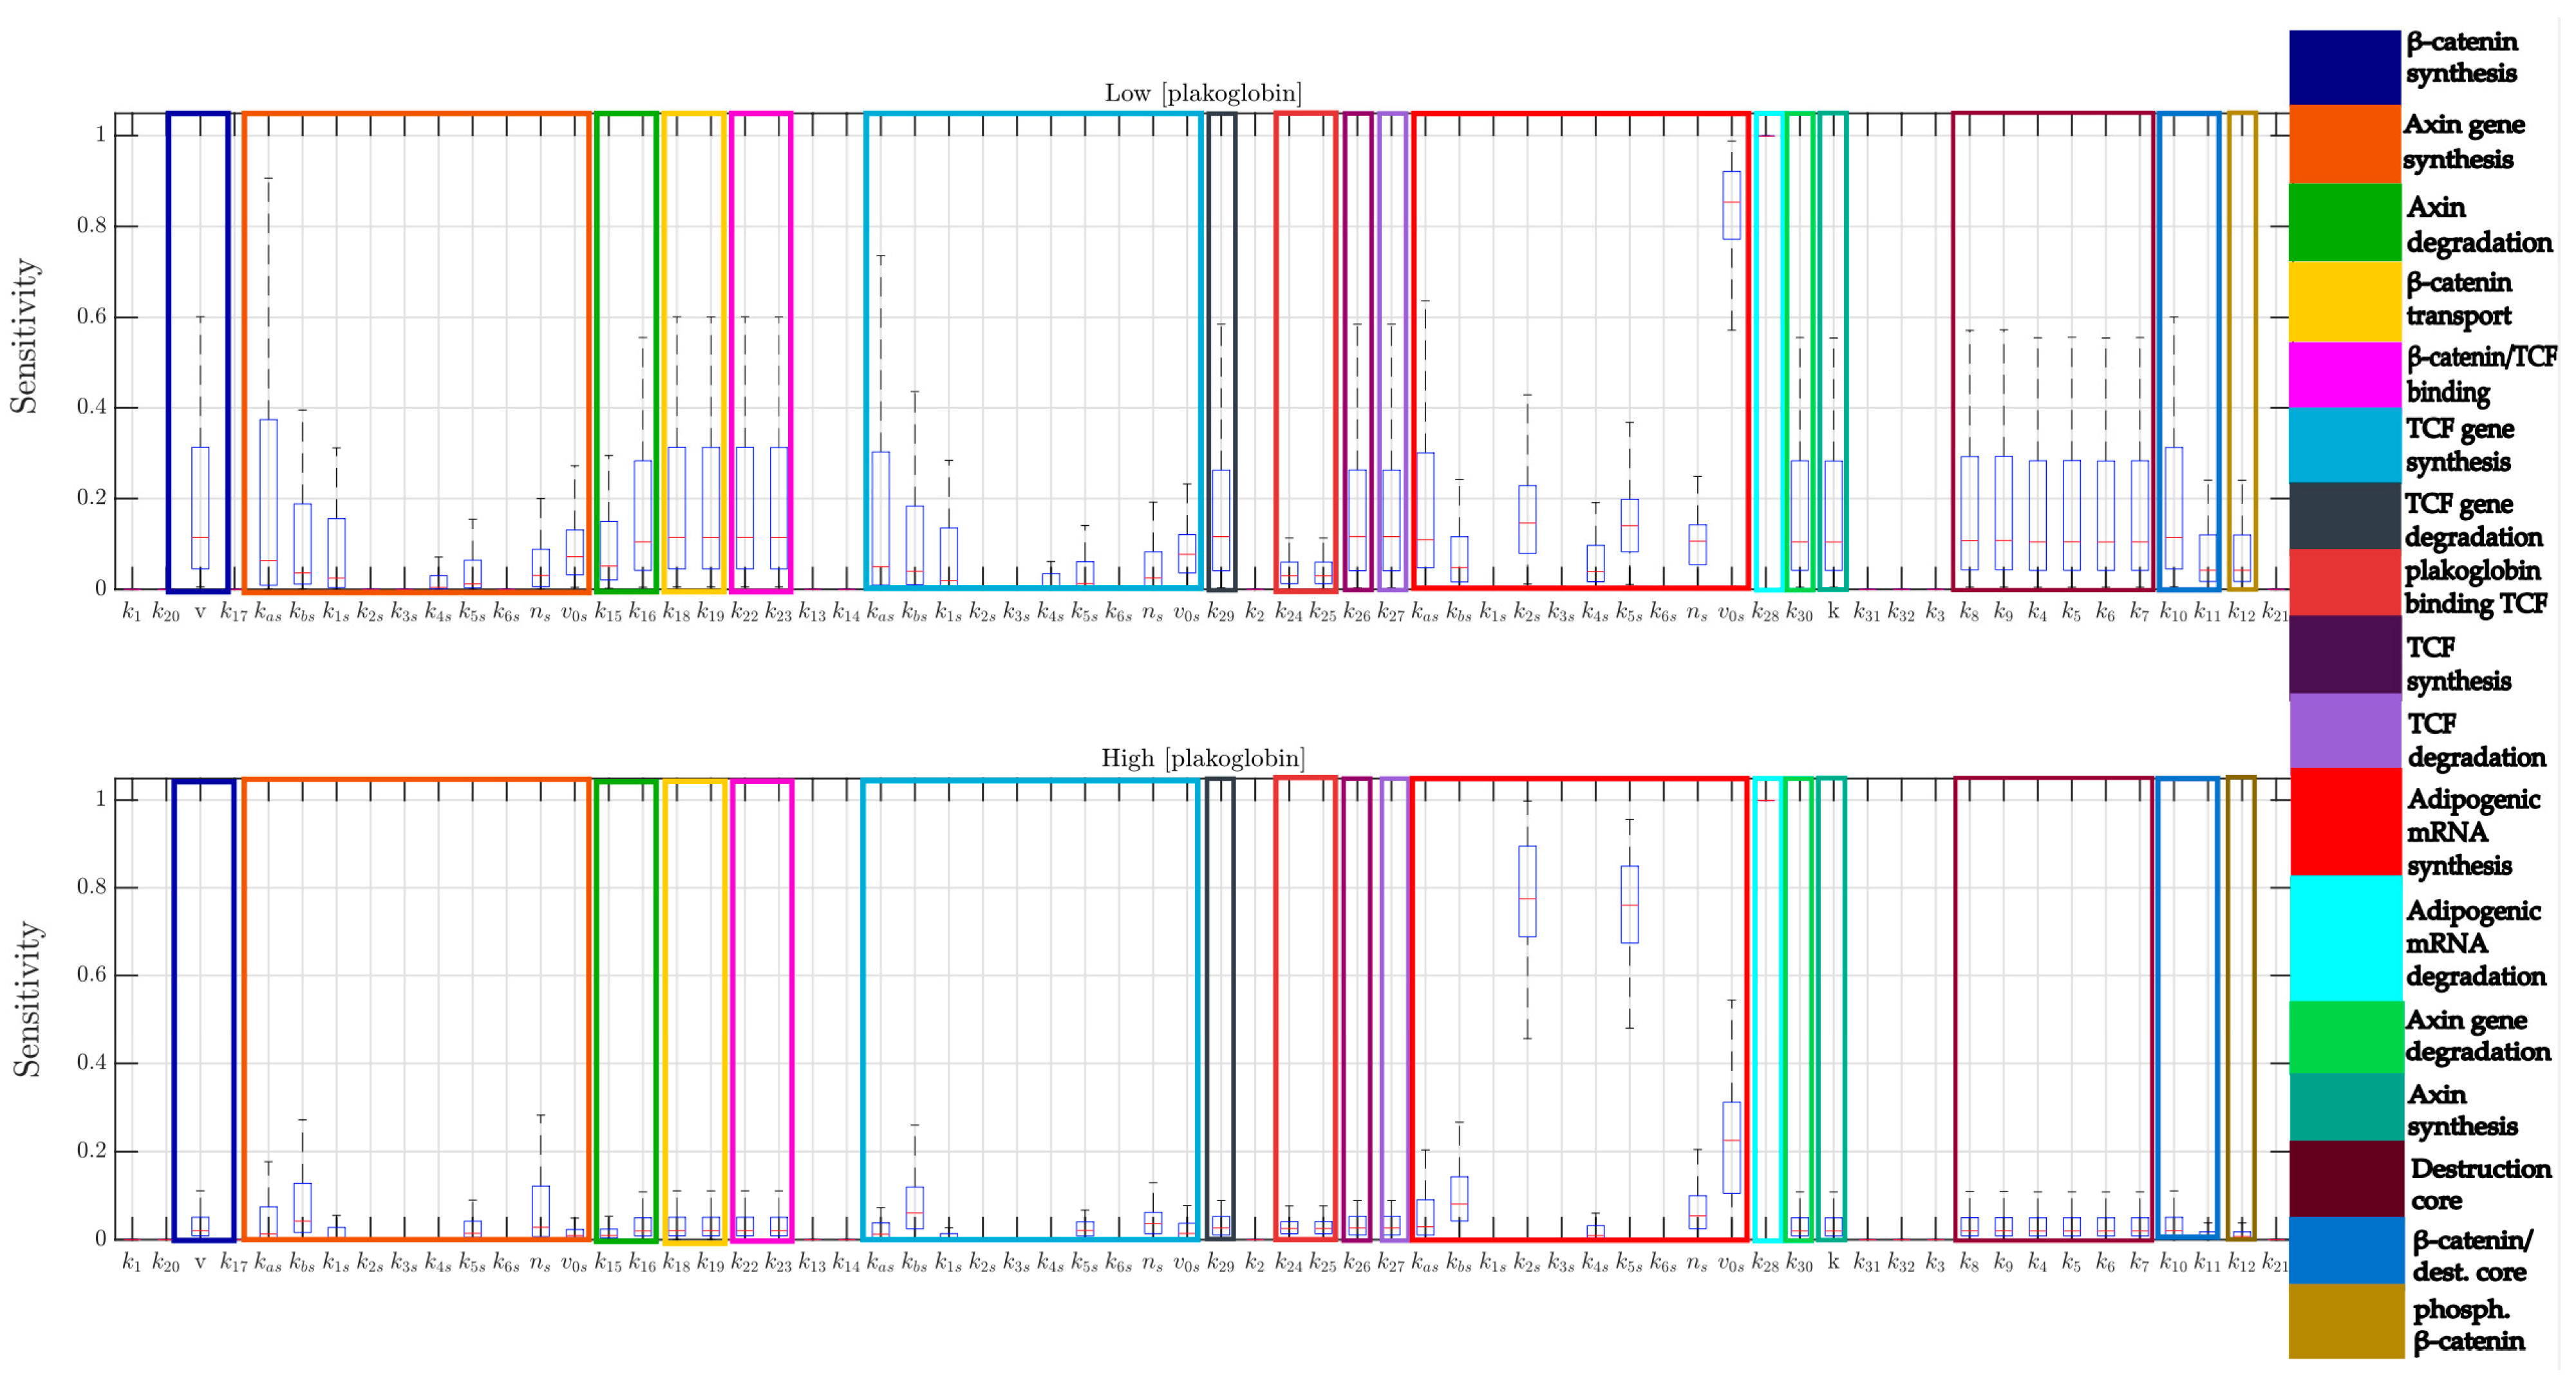2576x1380 pixels.
Task: Click the k5s boxplot near 0.75 in the bottom plot
Action: tap(1629, 904)
